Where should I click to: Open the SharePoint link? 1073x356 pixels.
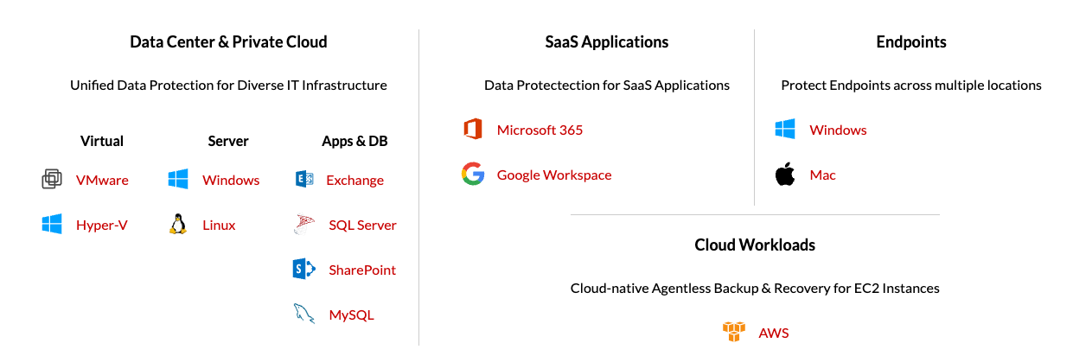pyautogui.click(x=362, y=270)
